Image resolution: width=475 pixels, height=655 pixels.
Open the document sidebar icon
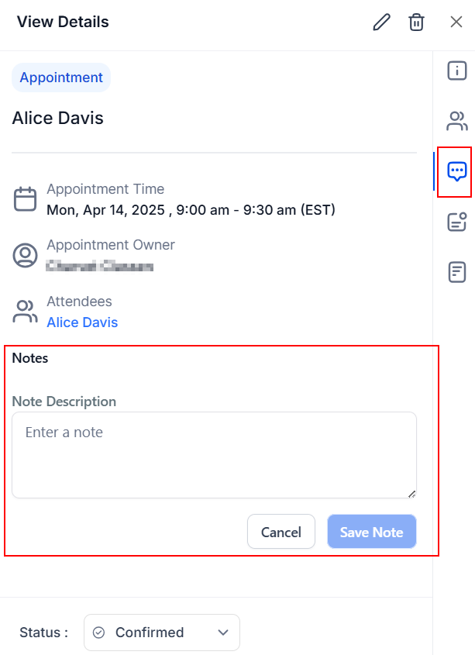click(x=457, y=272)
